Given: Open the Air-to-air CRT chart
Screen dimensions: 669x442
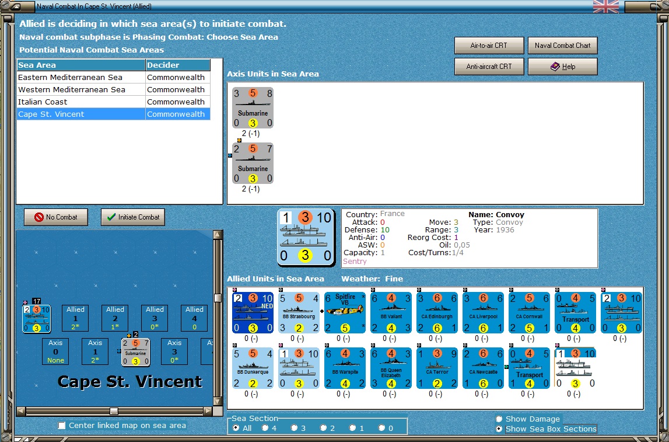Looking at the screenshot, I should [x=489, y=46].
